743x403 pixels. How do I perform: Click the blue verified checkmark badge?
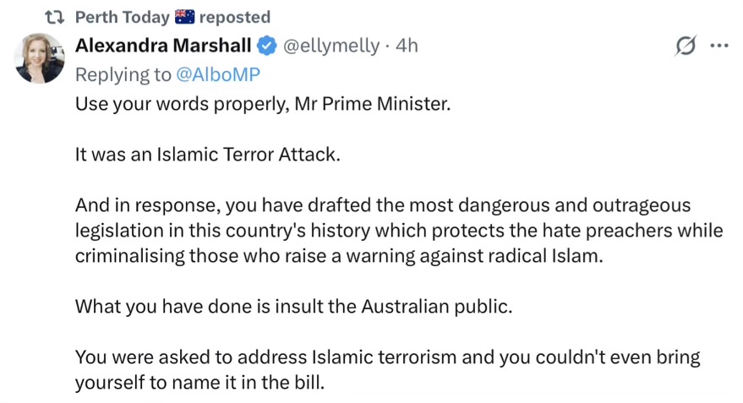(266, 46)
